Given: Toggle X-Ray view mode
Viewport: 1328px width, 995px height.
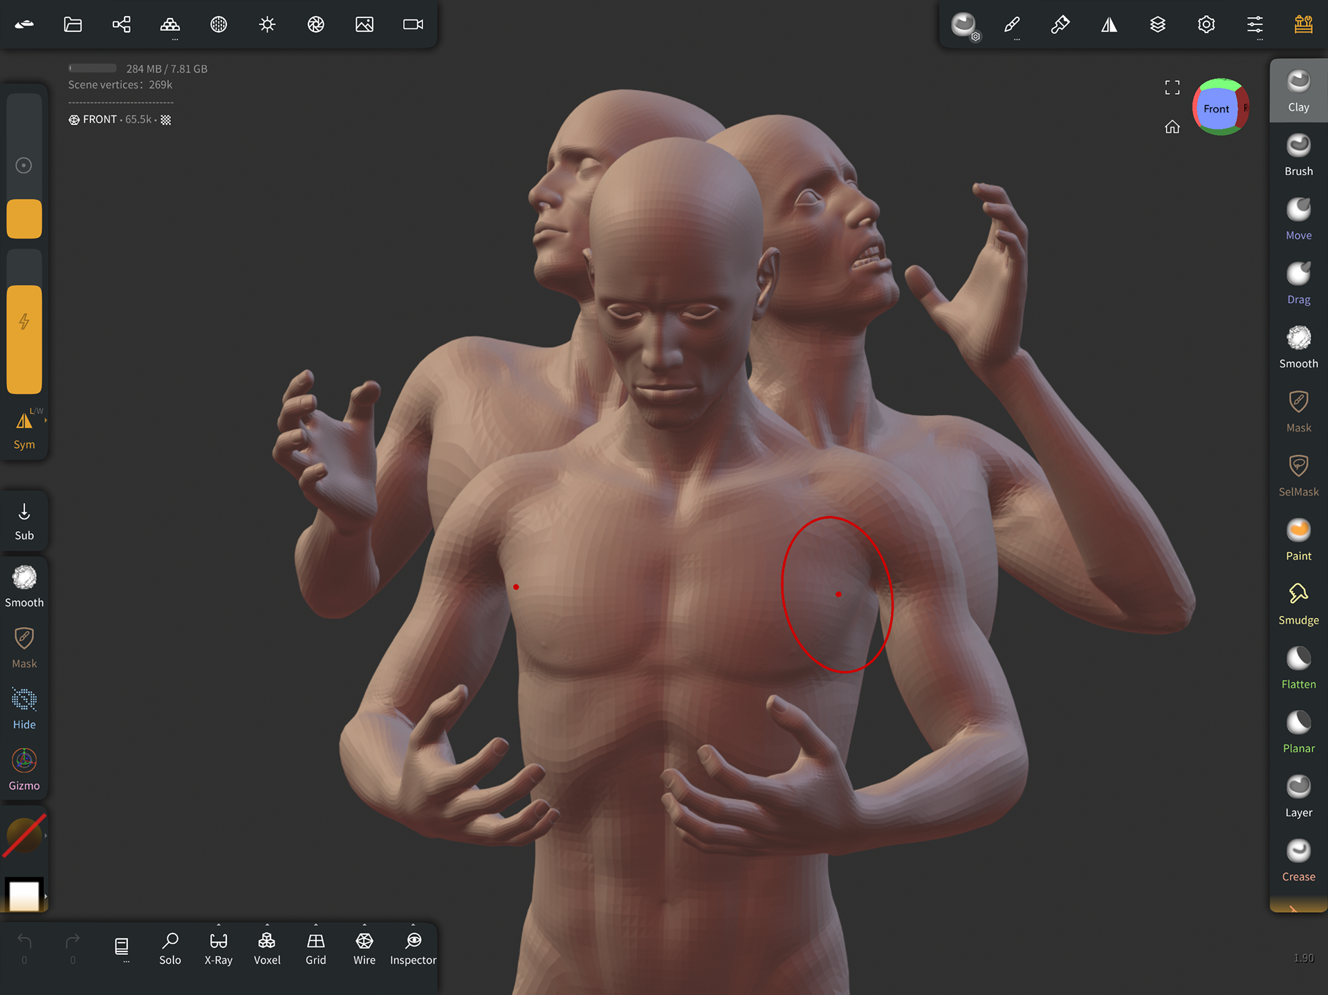Looking at the screenshot, I should [219, 947].
